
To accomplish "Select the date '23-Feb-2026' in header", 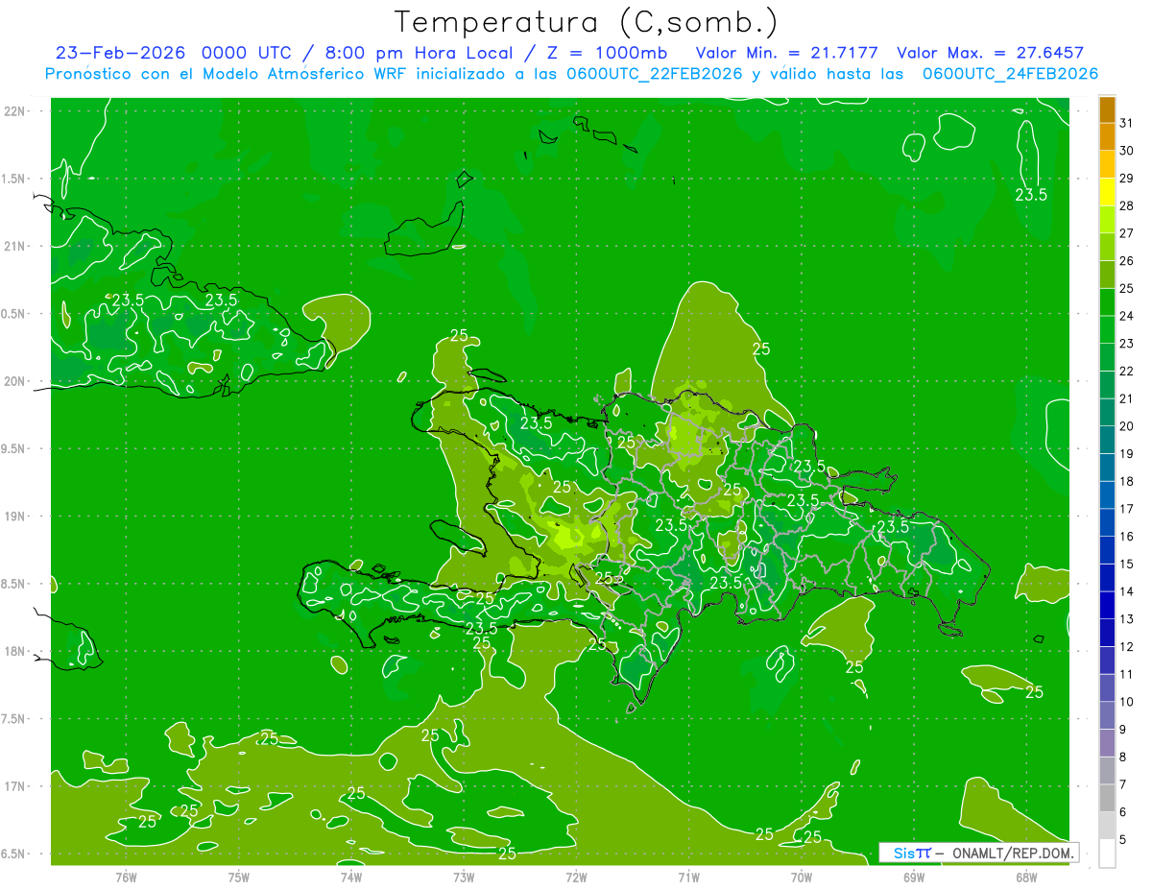I will coord(121,53).
